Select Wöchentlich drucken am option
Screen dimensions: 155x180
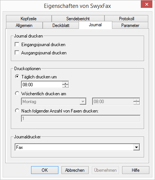click(x=17, y=93)
